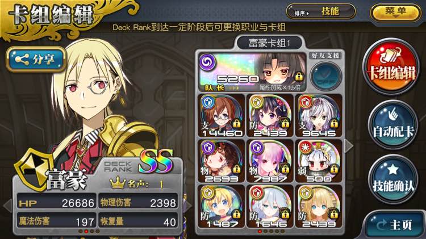The width and height of the screenshot is (426, 239).
Task: Go to next deck with right arrow
Action: coord(349,146)
